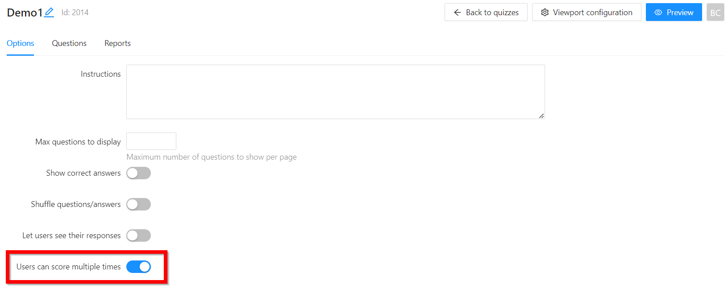The width and height of the screenshot is (728, 289).
Task: Click the Instructions box resize handle
Action: 541,116
